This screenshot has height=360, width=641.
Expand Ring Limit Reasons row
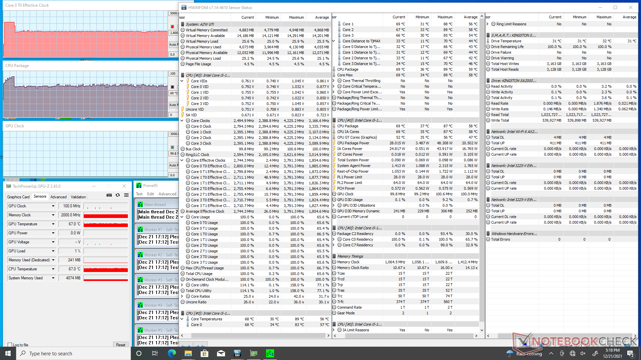(x=487, y=24)
